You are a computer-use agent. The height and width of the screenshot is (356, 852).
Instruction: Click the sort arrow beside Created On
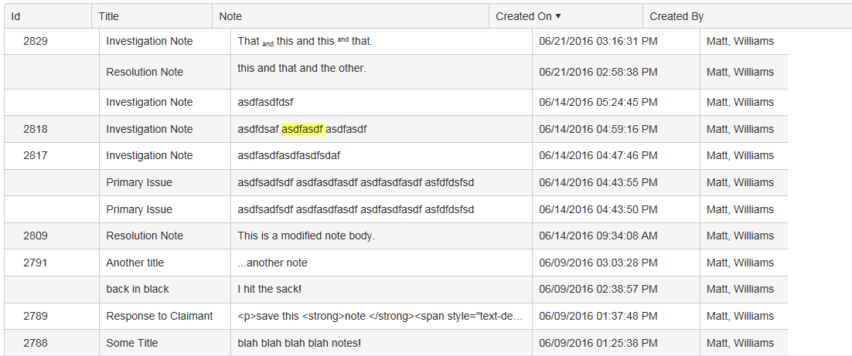[x=558, y=16]
